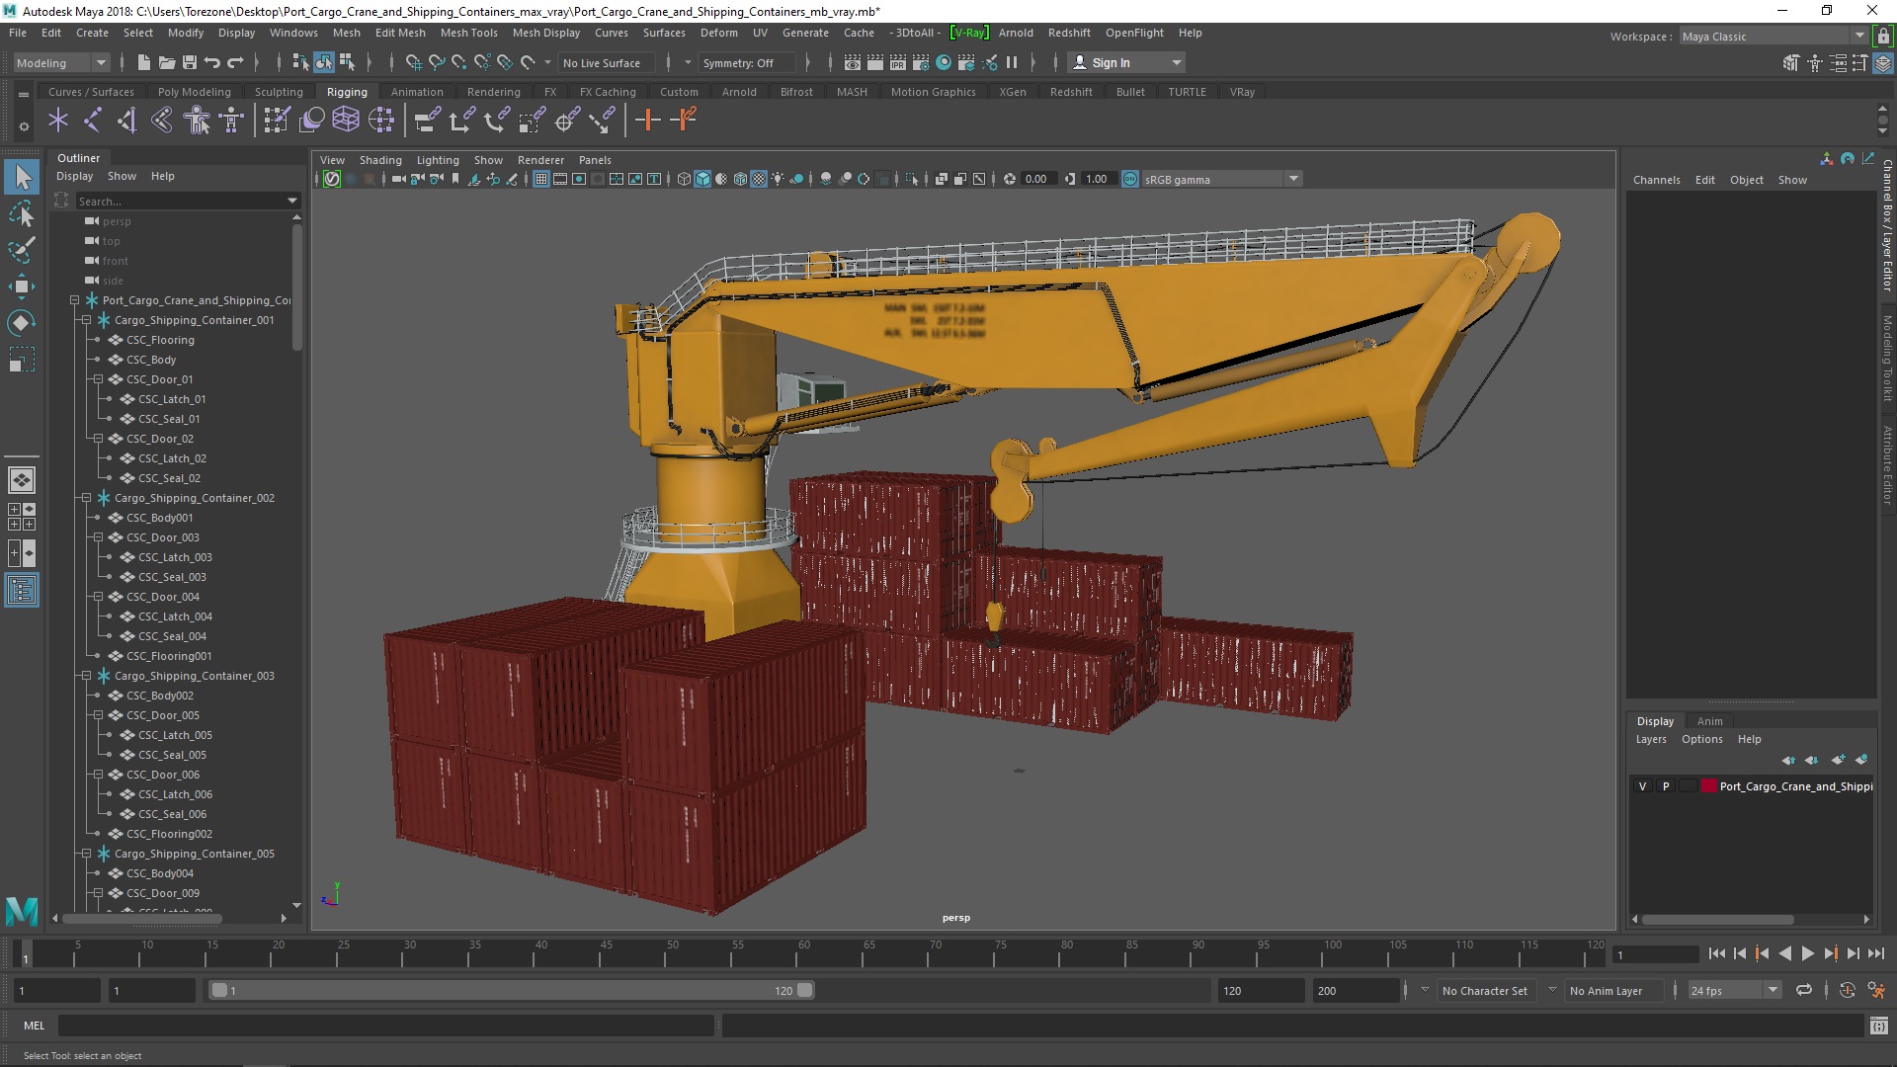The height and width of the screenshot is (1067, 1897).
Task: Activate the Rotate tool in toolbox
Action: [22, 323]
